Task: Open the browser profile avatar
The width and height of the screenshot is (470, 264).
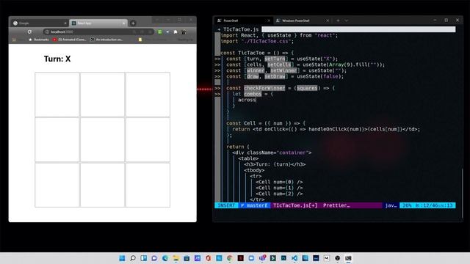Action: point(184,32)
